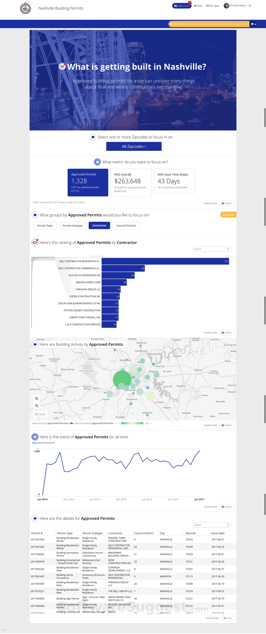Click Michael Dean's profile avatar

pyautogui.click(x=226, y=6)
